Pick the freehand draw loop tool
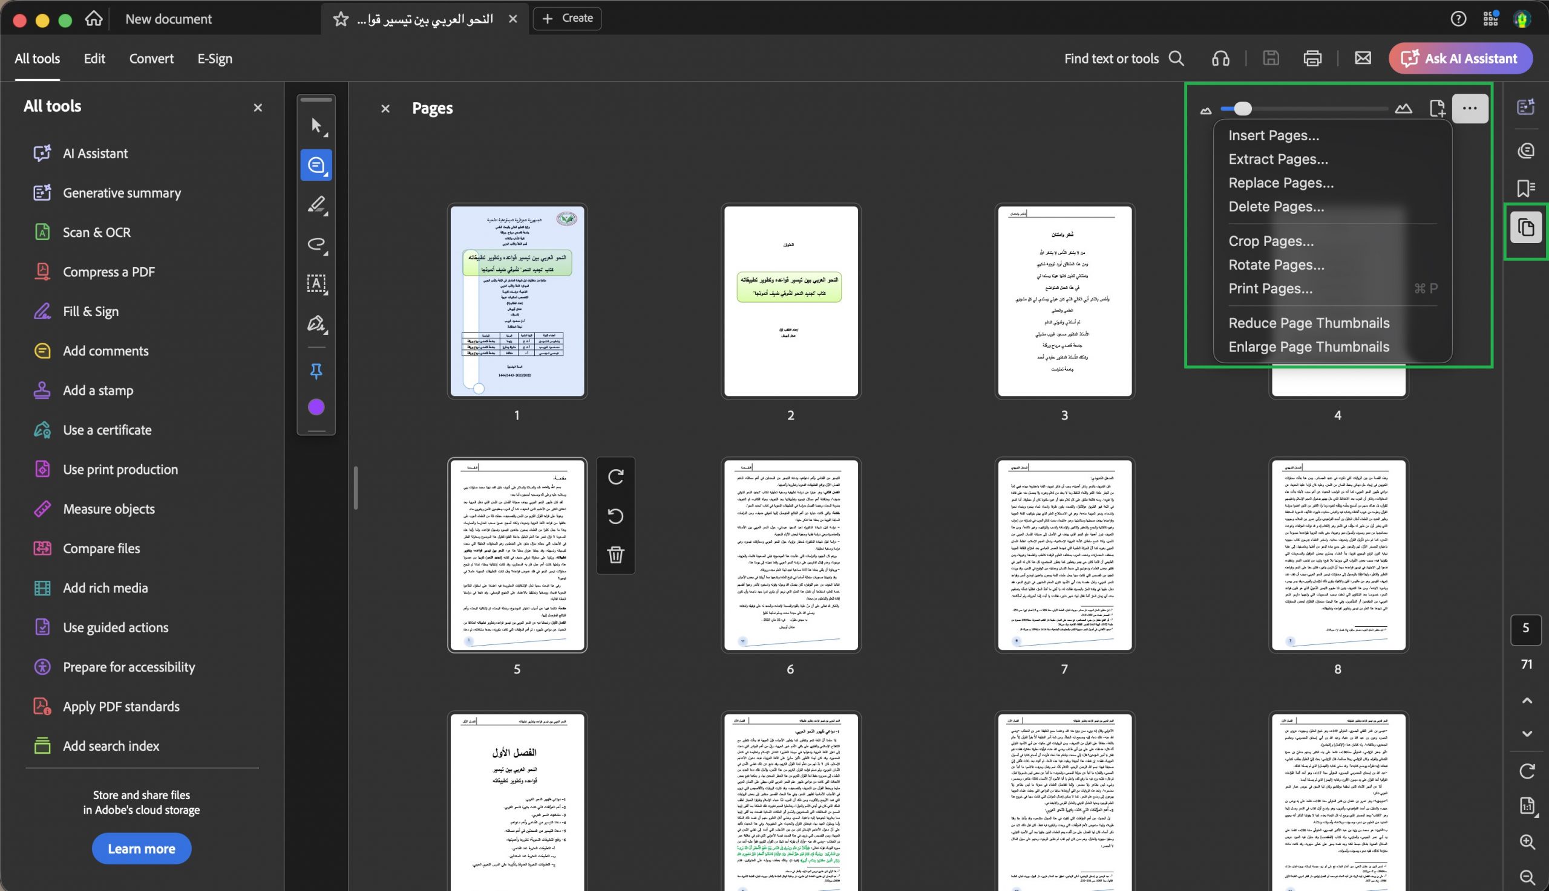 click(x=316, y=244)
